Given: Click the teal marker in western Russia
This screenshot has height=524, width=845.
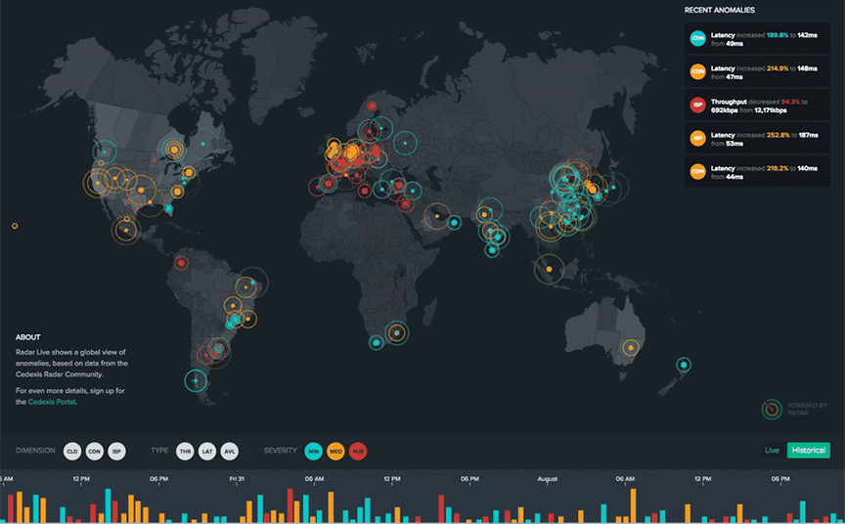Looking at the screenshot, I should coord(405,144).
